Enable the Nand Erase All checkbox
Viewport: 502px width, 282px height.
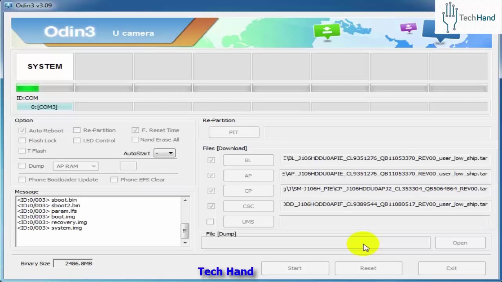135,139
